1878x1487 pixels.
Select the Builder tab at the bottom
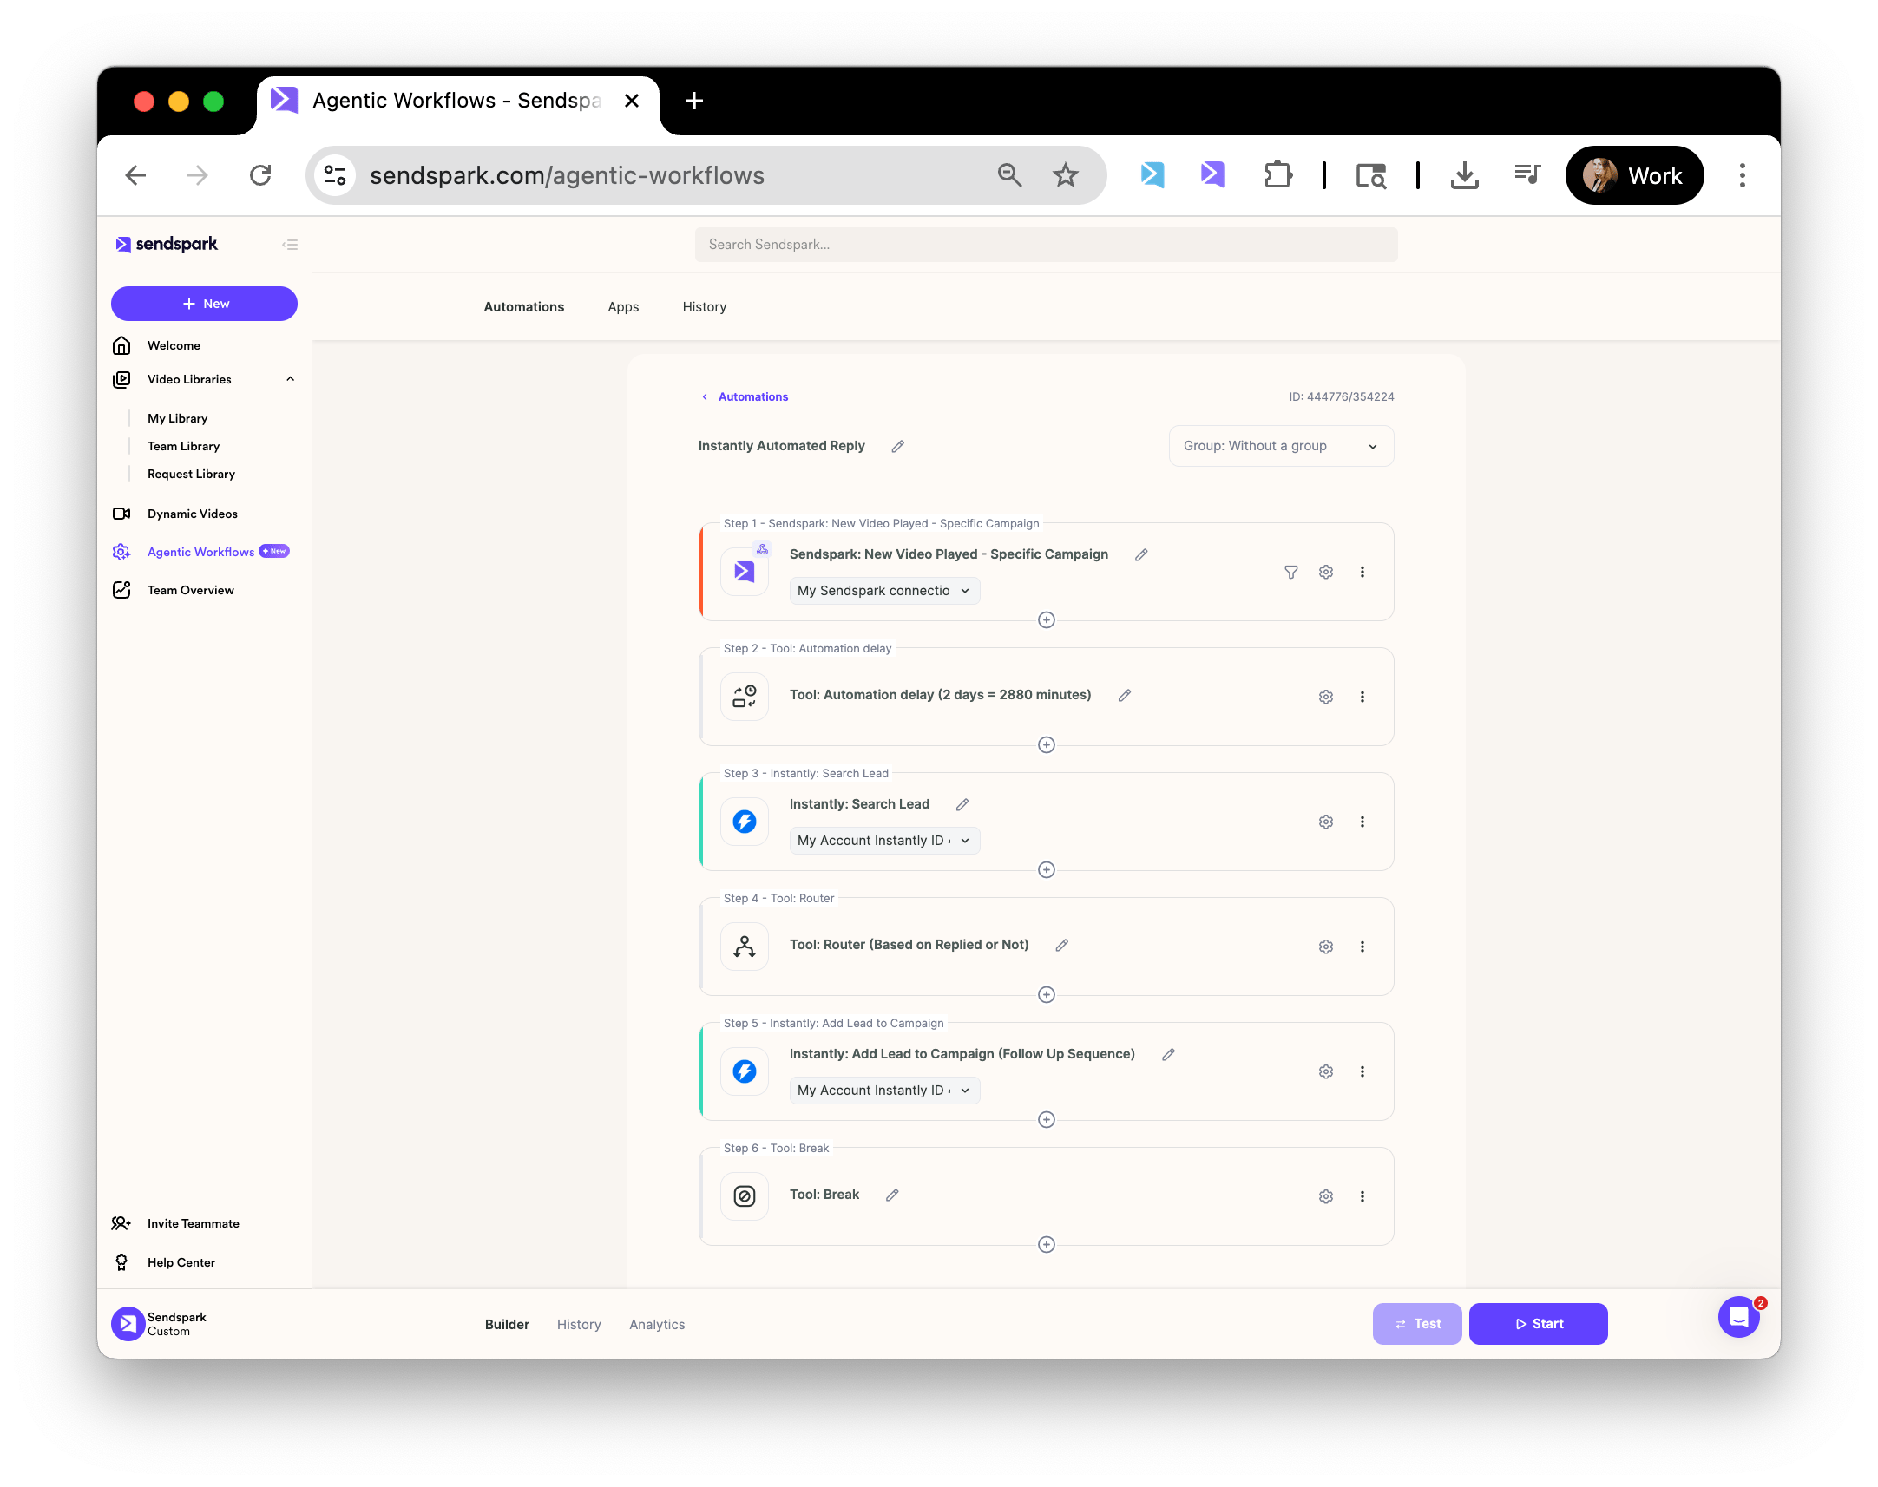click(x=507, y=1324)
